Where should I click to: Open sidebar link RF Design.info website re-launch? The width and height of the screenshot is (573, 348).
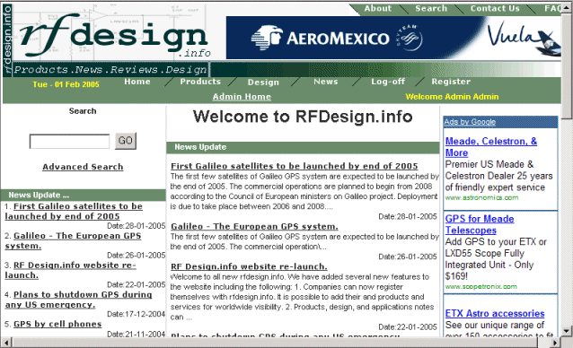coord(70,270)
